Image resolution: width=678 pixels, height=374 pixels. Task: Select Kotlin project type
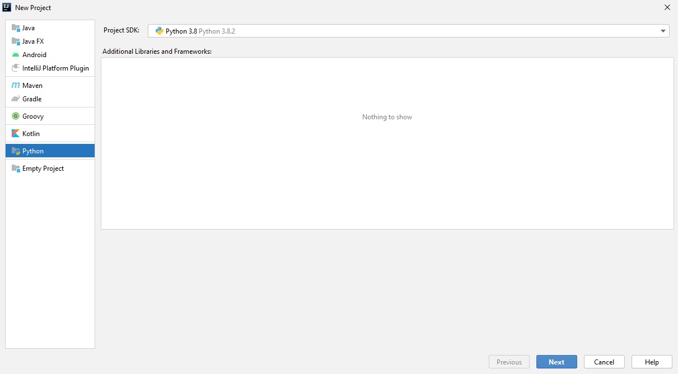(x=50, y=133)
